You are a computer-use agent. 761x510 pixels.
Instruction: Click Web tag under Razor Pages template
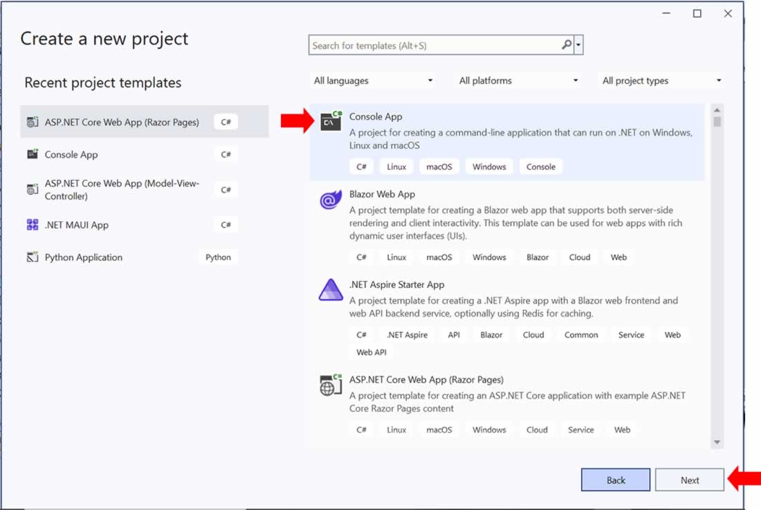[x=622, y=430]
